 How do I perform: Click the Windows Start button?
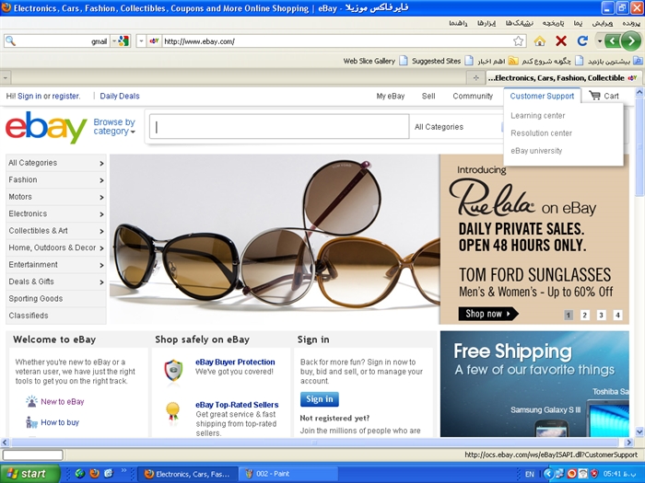tap(30, 474)
